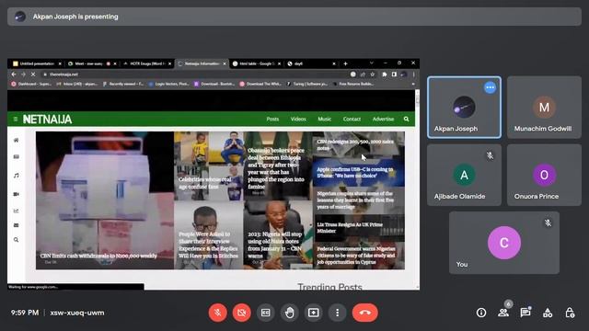Screen dimensions: 589x331
Task: Open hamburger menu beside NETNAIJA logo
Action: coord(16,119)
